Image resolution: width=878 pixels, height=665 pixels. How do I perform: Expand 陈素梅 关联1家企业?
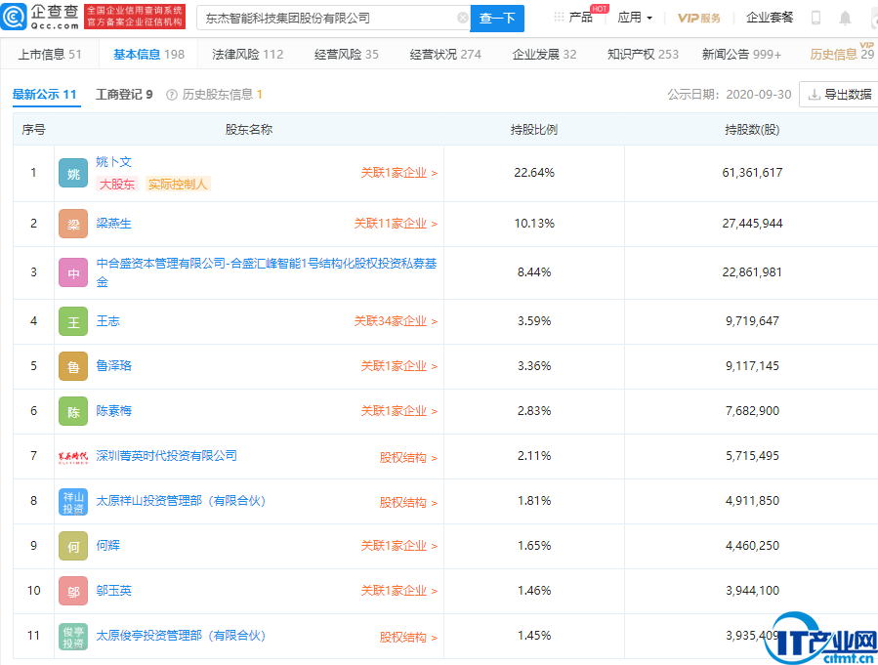(x=399, y=411)
